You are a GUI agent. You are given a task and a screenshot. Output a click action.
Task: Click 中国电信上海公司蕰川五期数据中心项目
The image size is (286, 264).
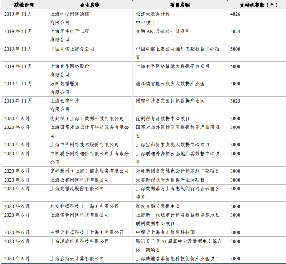[x=178, y=53]
